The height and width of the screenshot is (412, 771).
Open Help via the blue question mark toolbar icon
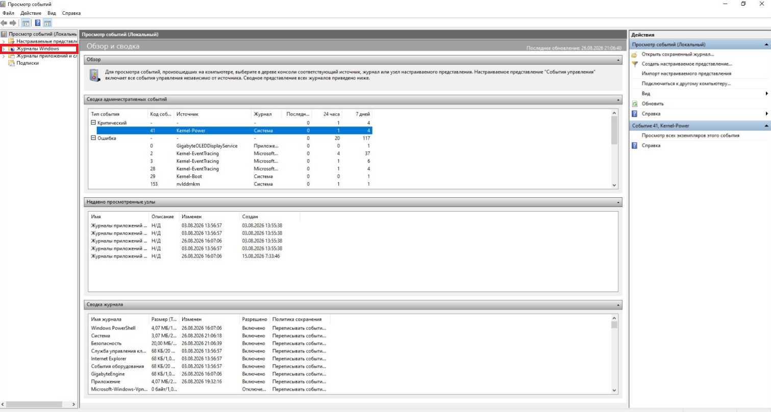pos(38,23)
